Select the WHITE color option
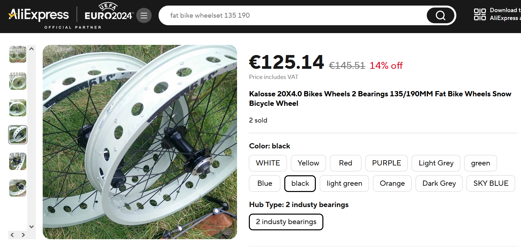The height and width of the screenshot is (249, 521). tap(268, 163)
